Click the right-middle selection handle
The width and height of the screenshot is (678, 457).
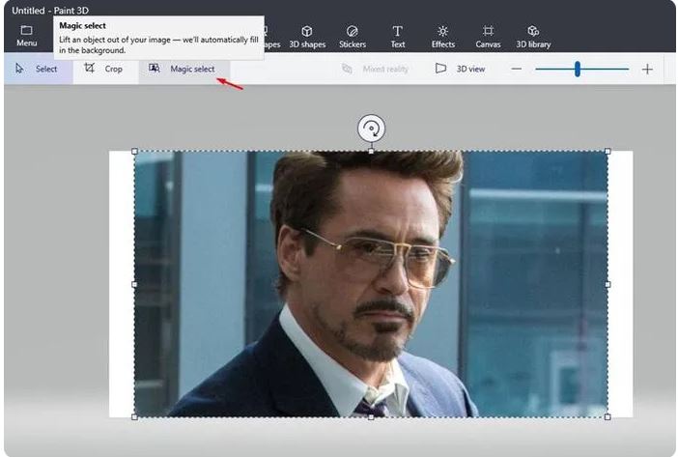point(607,284)
